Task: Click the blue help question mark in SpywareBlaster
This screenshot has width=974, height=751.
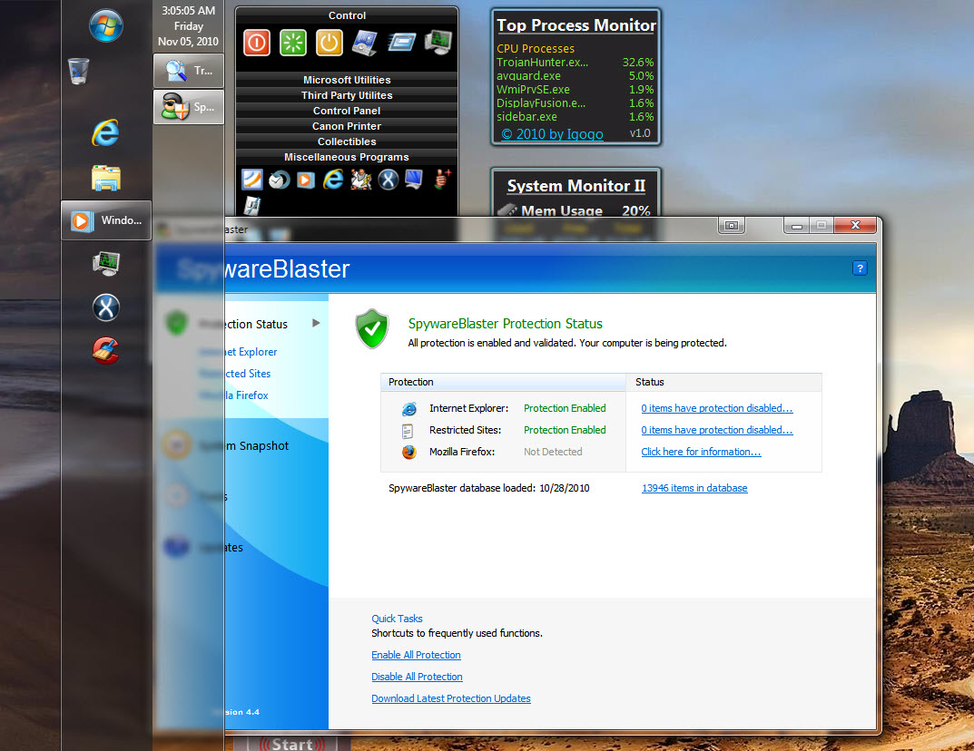Action: pos(860,268)
